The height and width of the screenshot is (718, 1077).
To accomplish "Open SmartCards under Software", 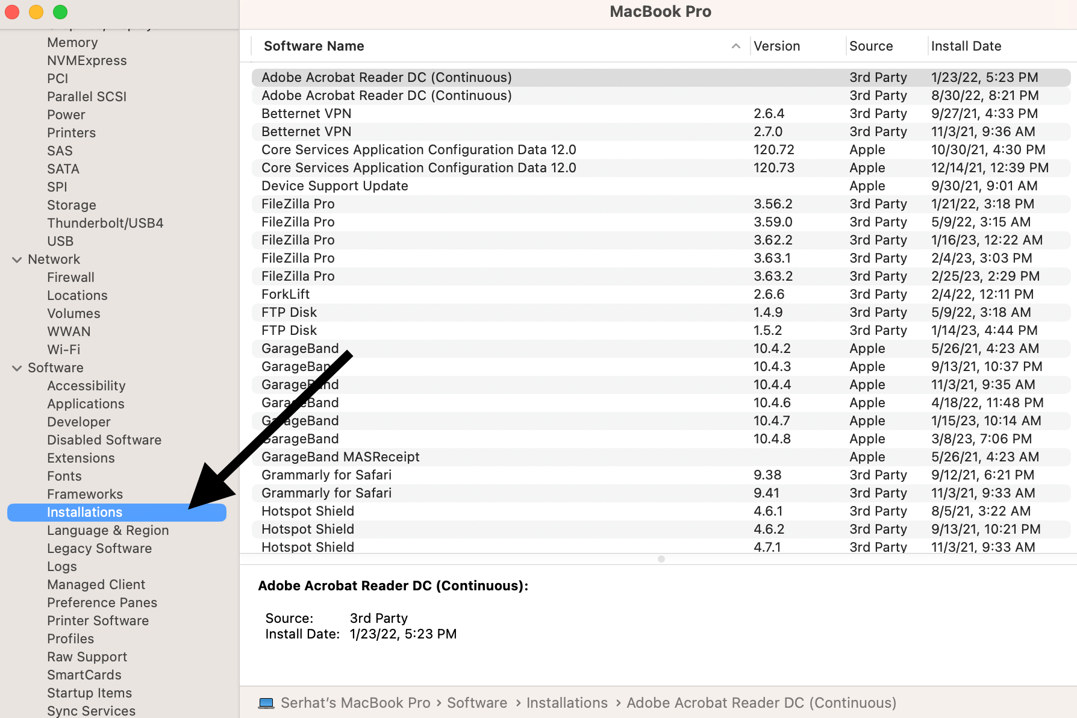I will 84,675.
